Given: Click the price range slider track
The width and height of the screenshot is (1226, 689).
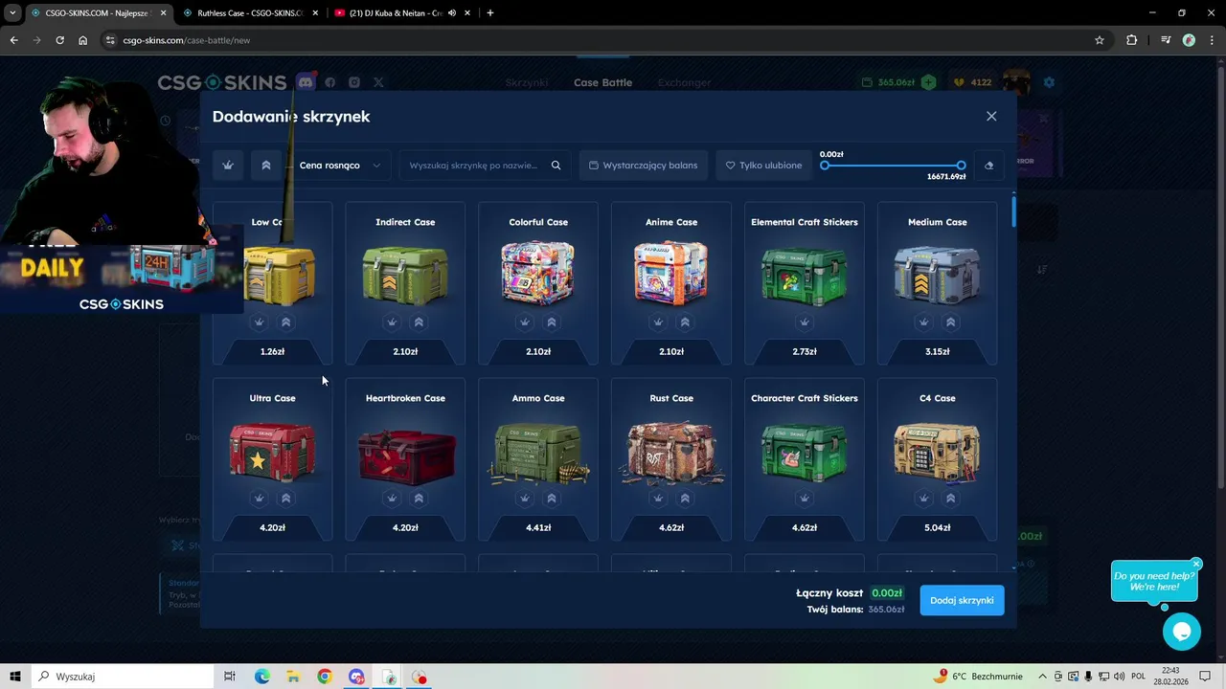Looking at the screenshot, I should point(893,166).
